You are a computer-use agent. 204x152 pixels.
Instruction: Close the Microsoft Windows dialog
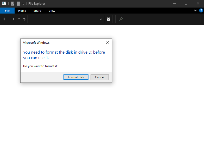pyautogui.click(x=108, y=42)
